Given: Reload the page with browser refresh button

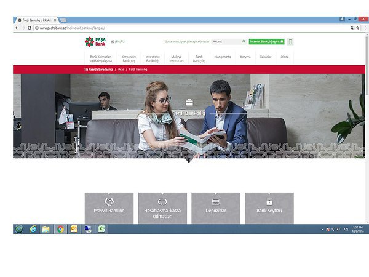Looking at the screenshot, I should click(x=30, y=28).
